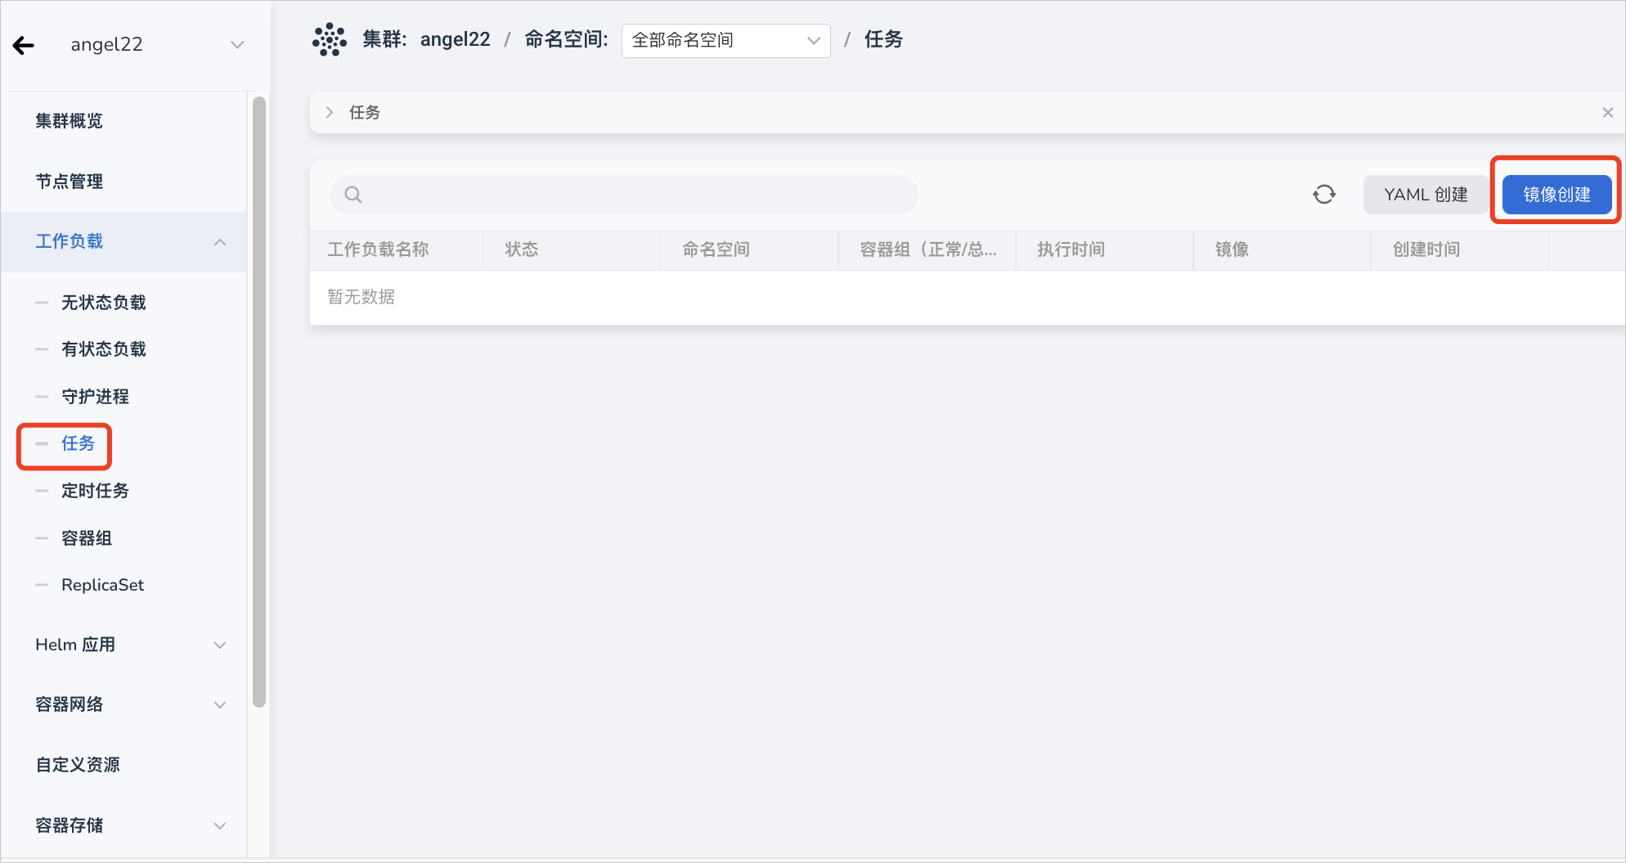Select 任务 in sidebar

tap(78, 443)
